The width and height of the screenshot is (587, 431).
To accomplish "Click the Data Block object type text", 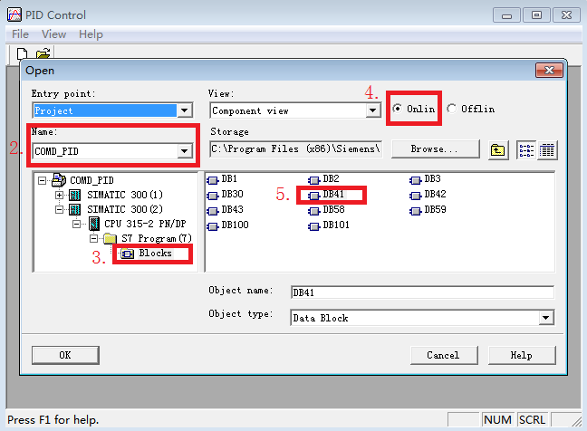I will click(x=321, y=318).
